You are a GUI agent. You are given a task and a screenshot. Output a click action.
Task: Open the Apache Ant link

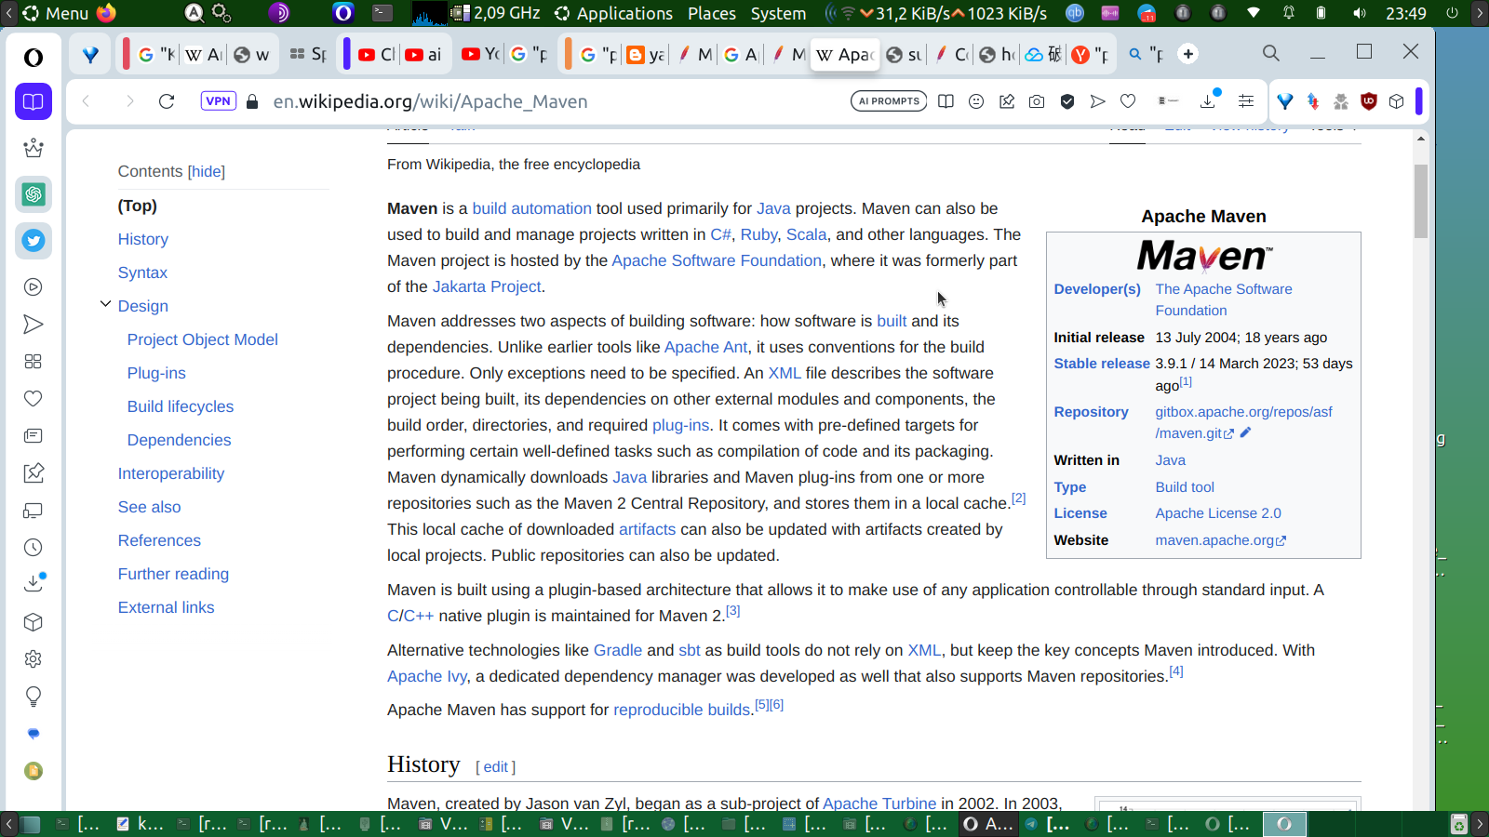coord(705,347)
